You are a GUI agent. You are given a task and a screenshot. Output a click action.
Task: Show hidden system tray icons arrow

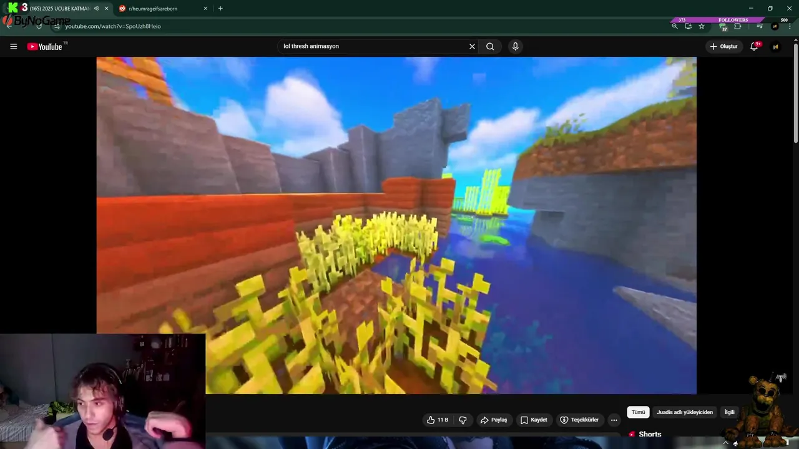[x=725, y=443]
